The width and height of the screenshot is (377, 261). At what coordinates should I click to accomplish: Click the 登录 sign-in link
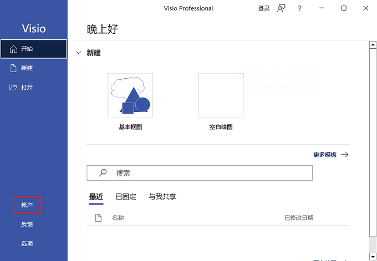(x=264, y=8)
